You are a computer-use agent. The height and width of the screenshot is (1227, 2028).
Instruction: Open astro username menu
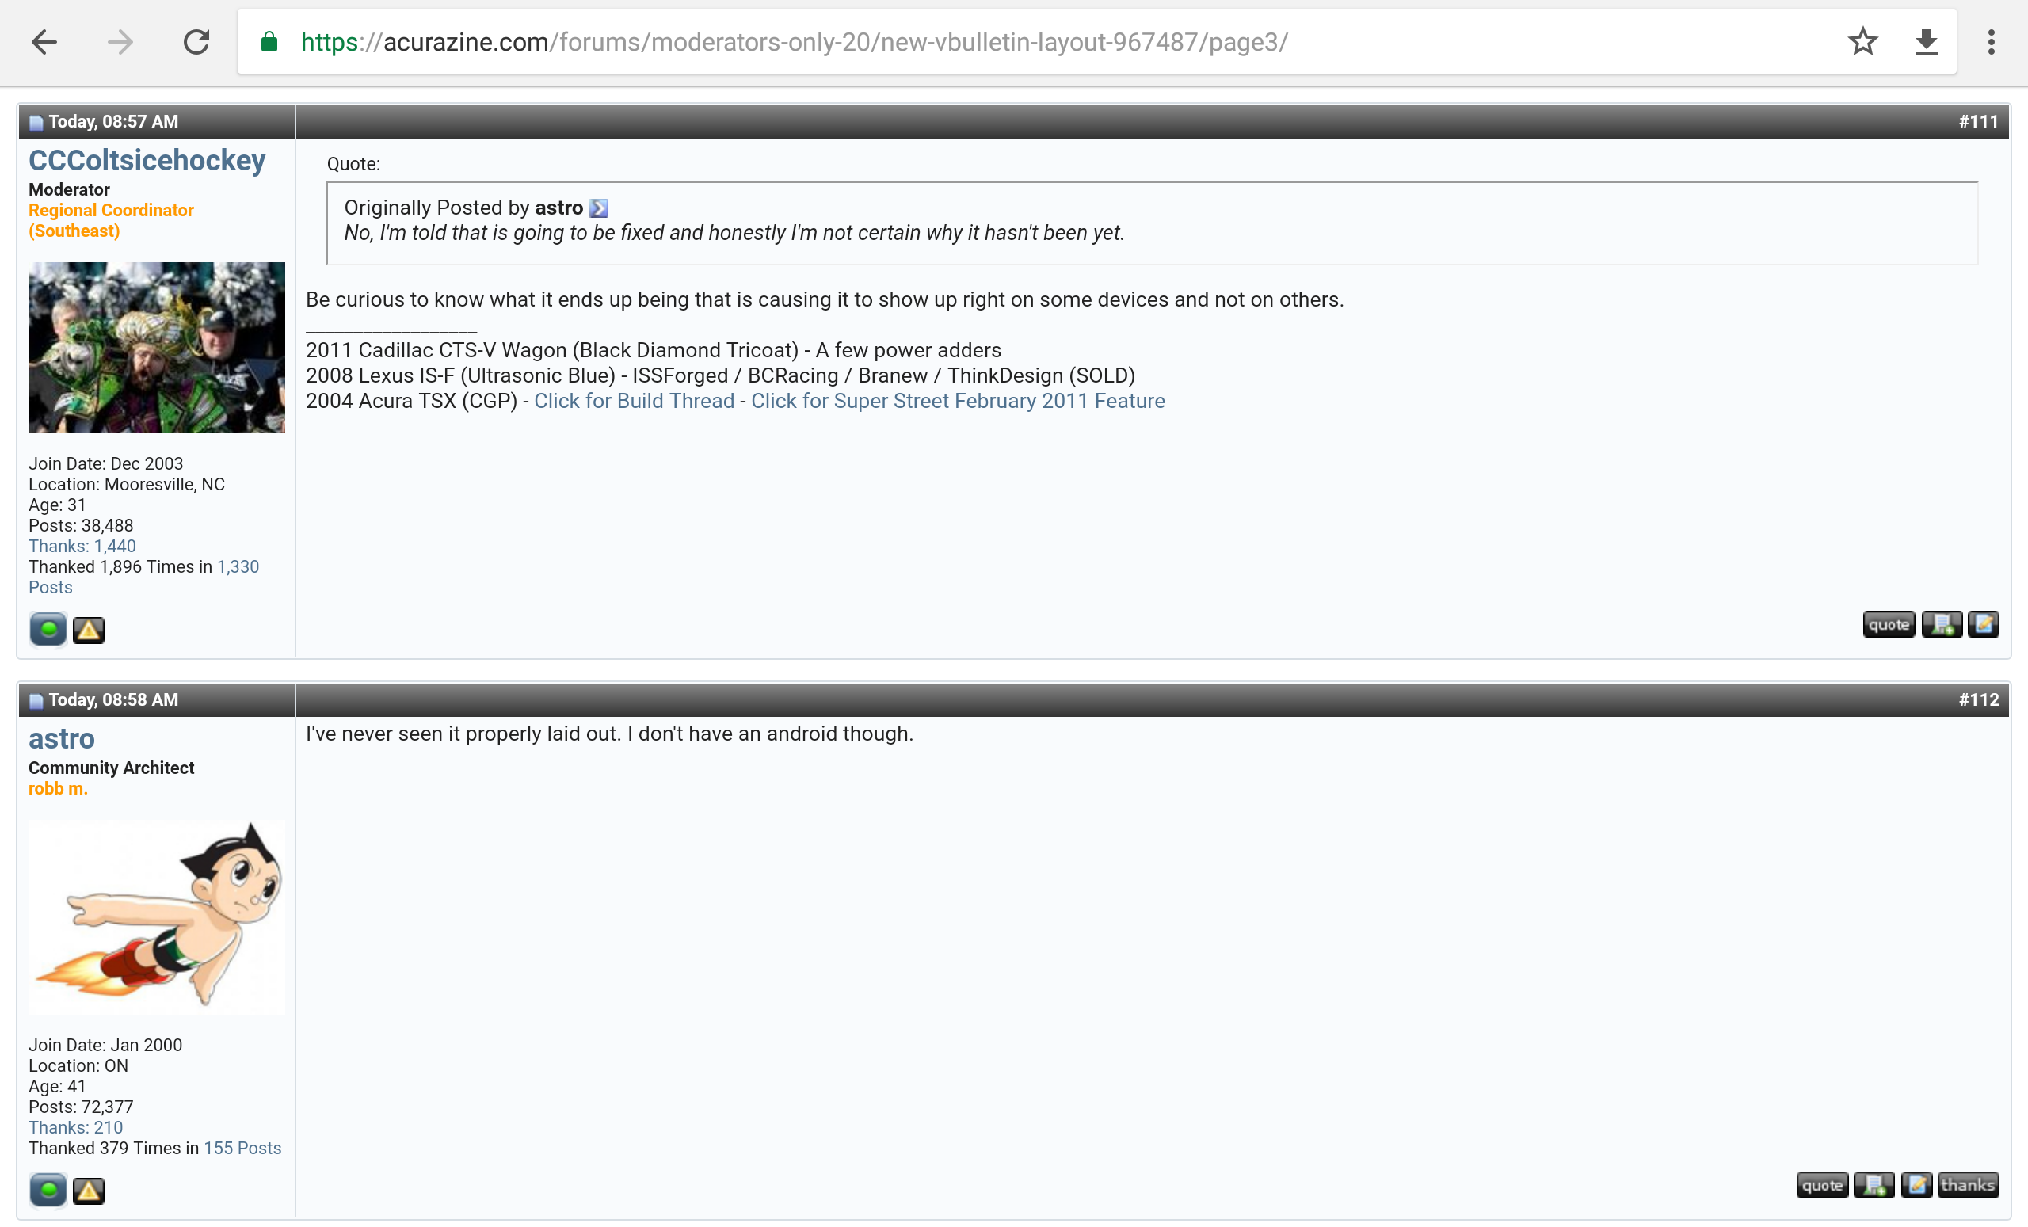pos(62,739)
